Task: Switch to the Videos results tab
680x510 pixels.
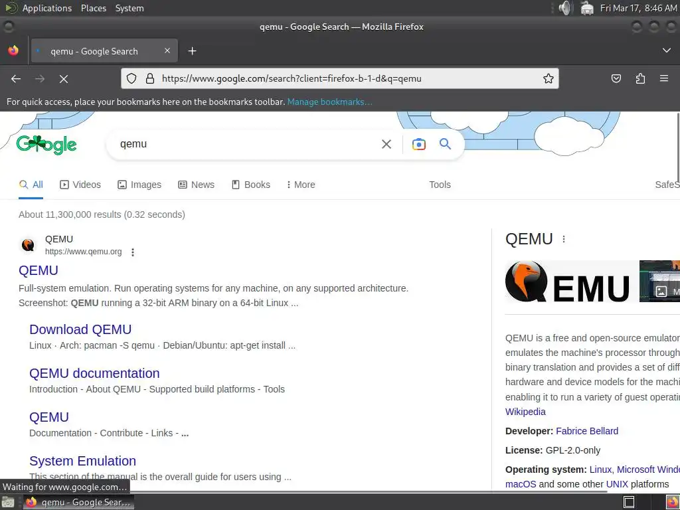Action: [80, 185]
